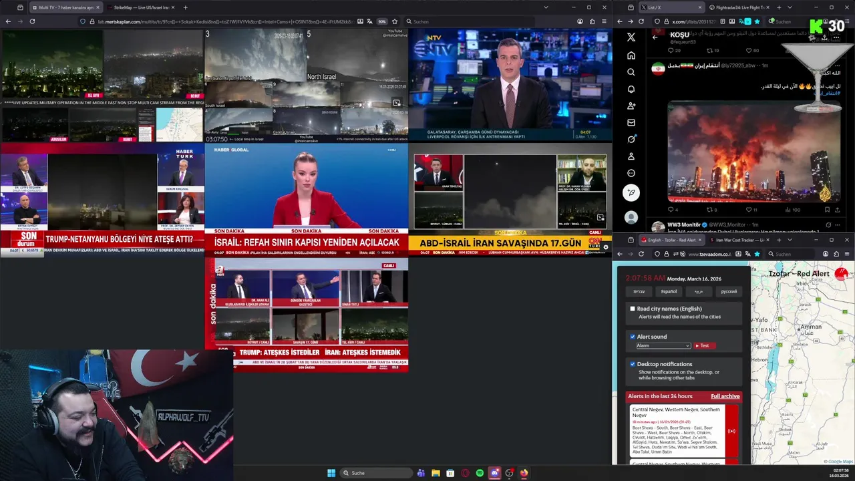Open tab list dropdown in Multi TV browser
Screen dimensions: 855x481
(546, 7)
